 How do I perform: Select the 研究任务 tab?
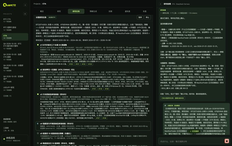tap(76, 11)
